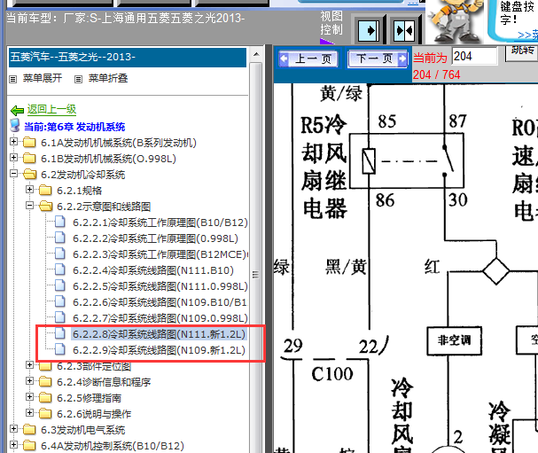Expand the 6.2.6说明与操作 node
538x453 pixels.
tap(29, 413)
